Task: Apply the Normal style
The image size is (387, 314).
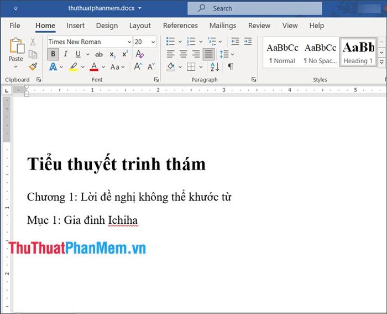Action: coord(283,53)
